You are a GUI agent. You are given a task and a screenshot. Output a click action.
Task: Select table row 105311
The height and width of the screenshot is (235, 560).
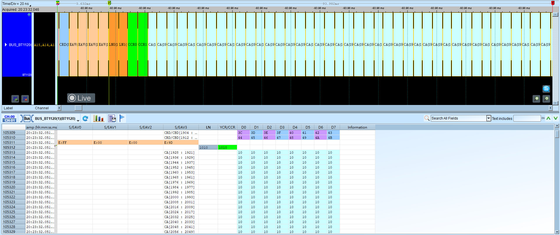point(13,143)
